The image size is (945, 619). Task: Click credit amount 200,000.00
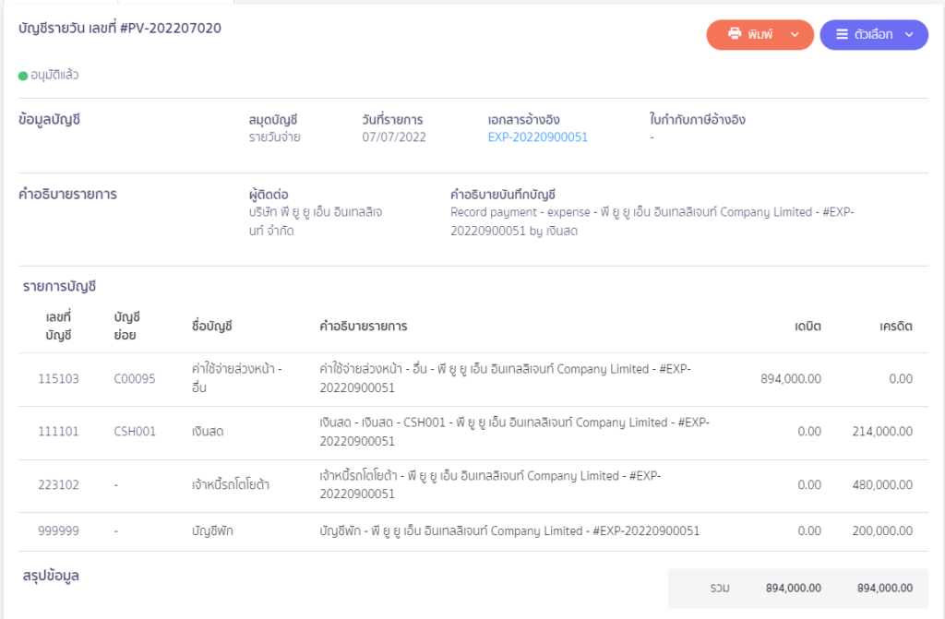point(882,531)
